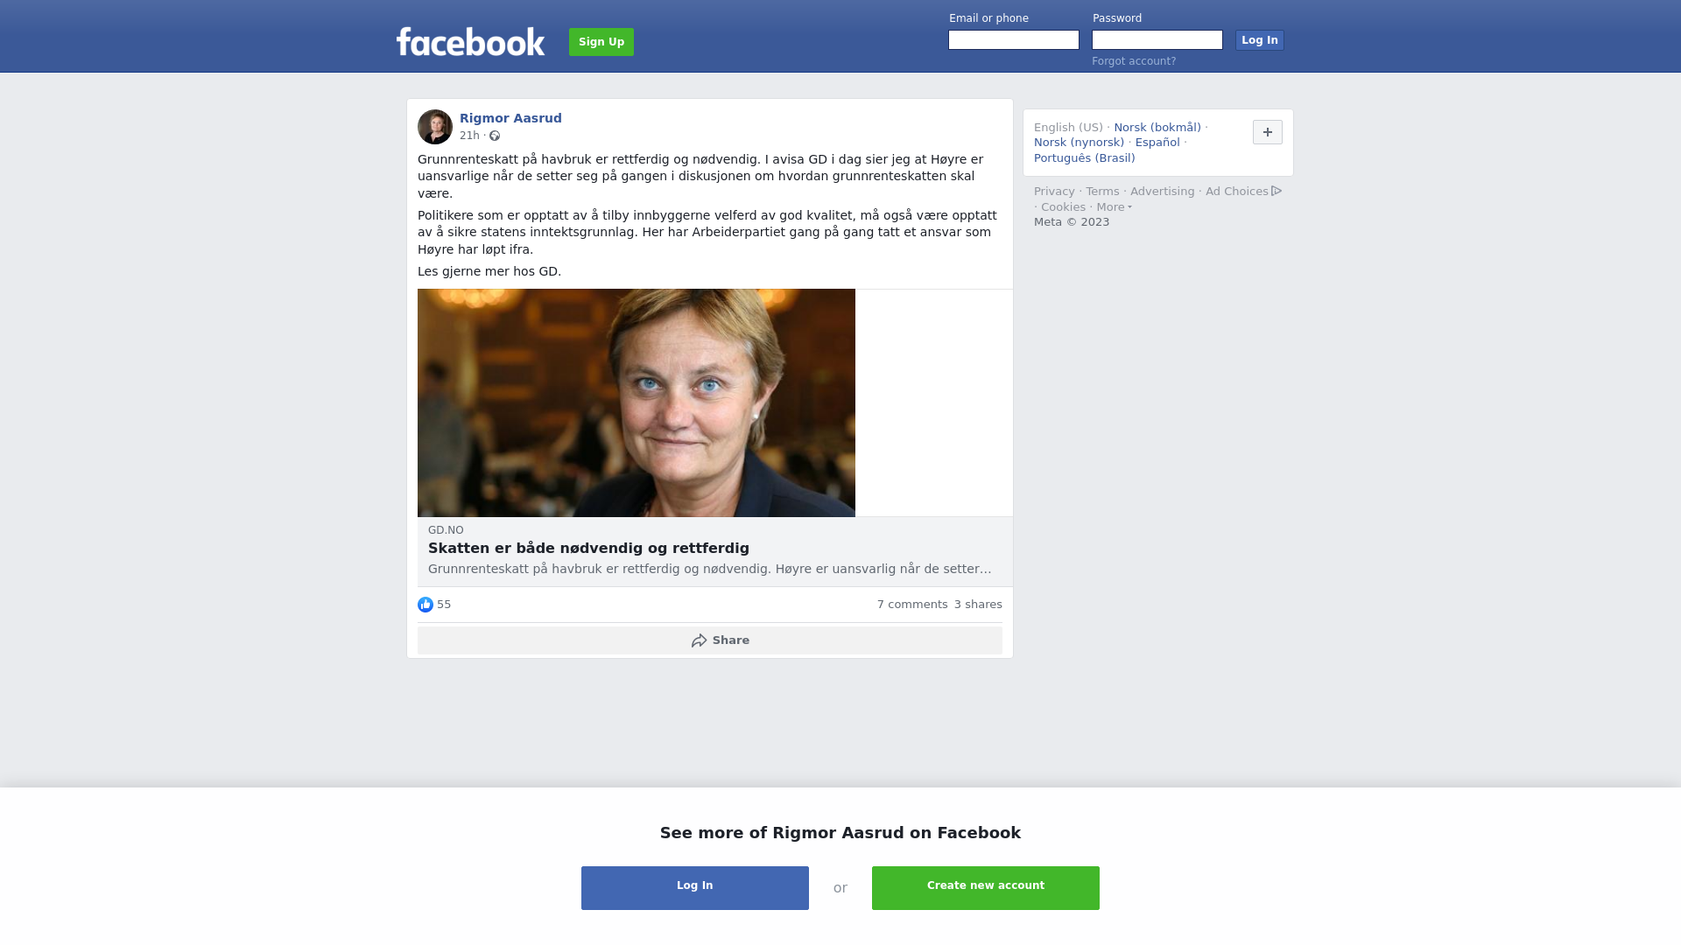
Task: Click the green Sign Up button
Action: tap(601, 42)
